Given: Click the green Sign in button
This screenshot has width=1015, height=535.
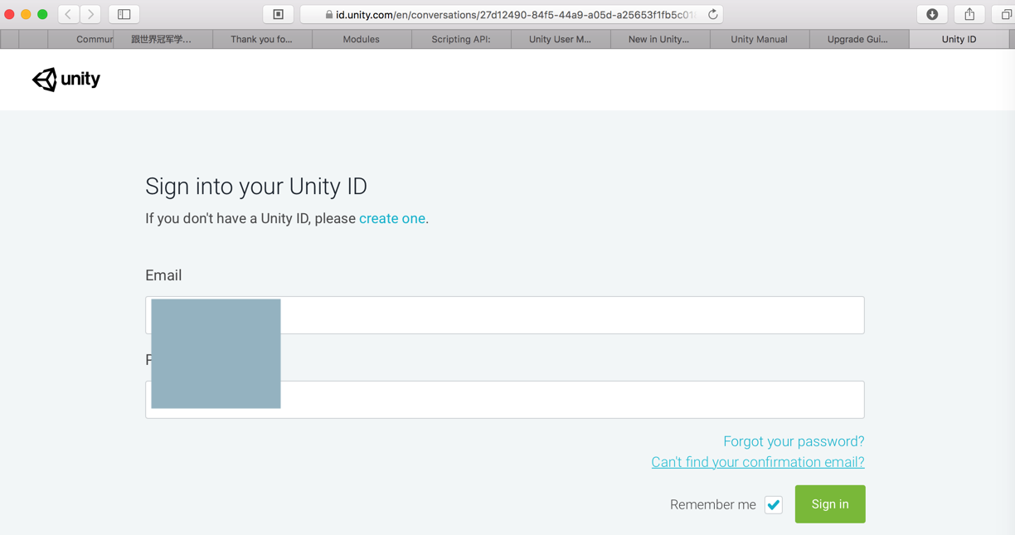Looking at the screenshot, I should coord(830,504).
